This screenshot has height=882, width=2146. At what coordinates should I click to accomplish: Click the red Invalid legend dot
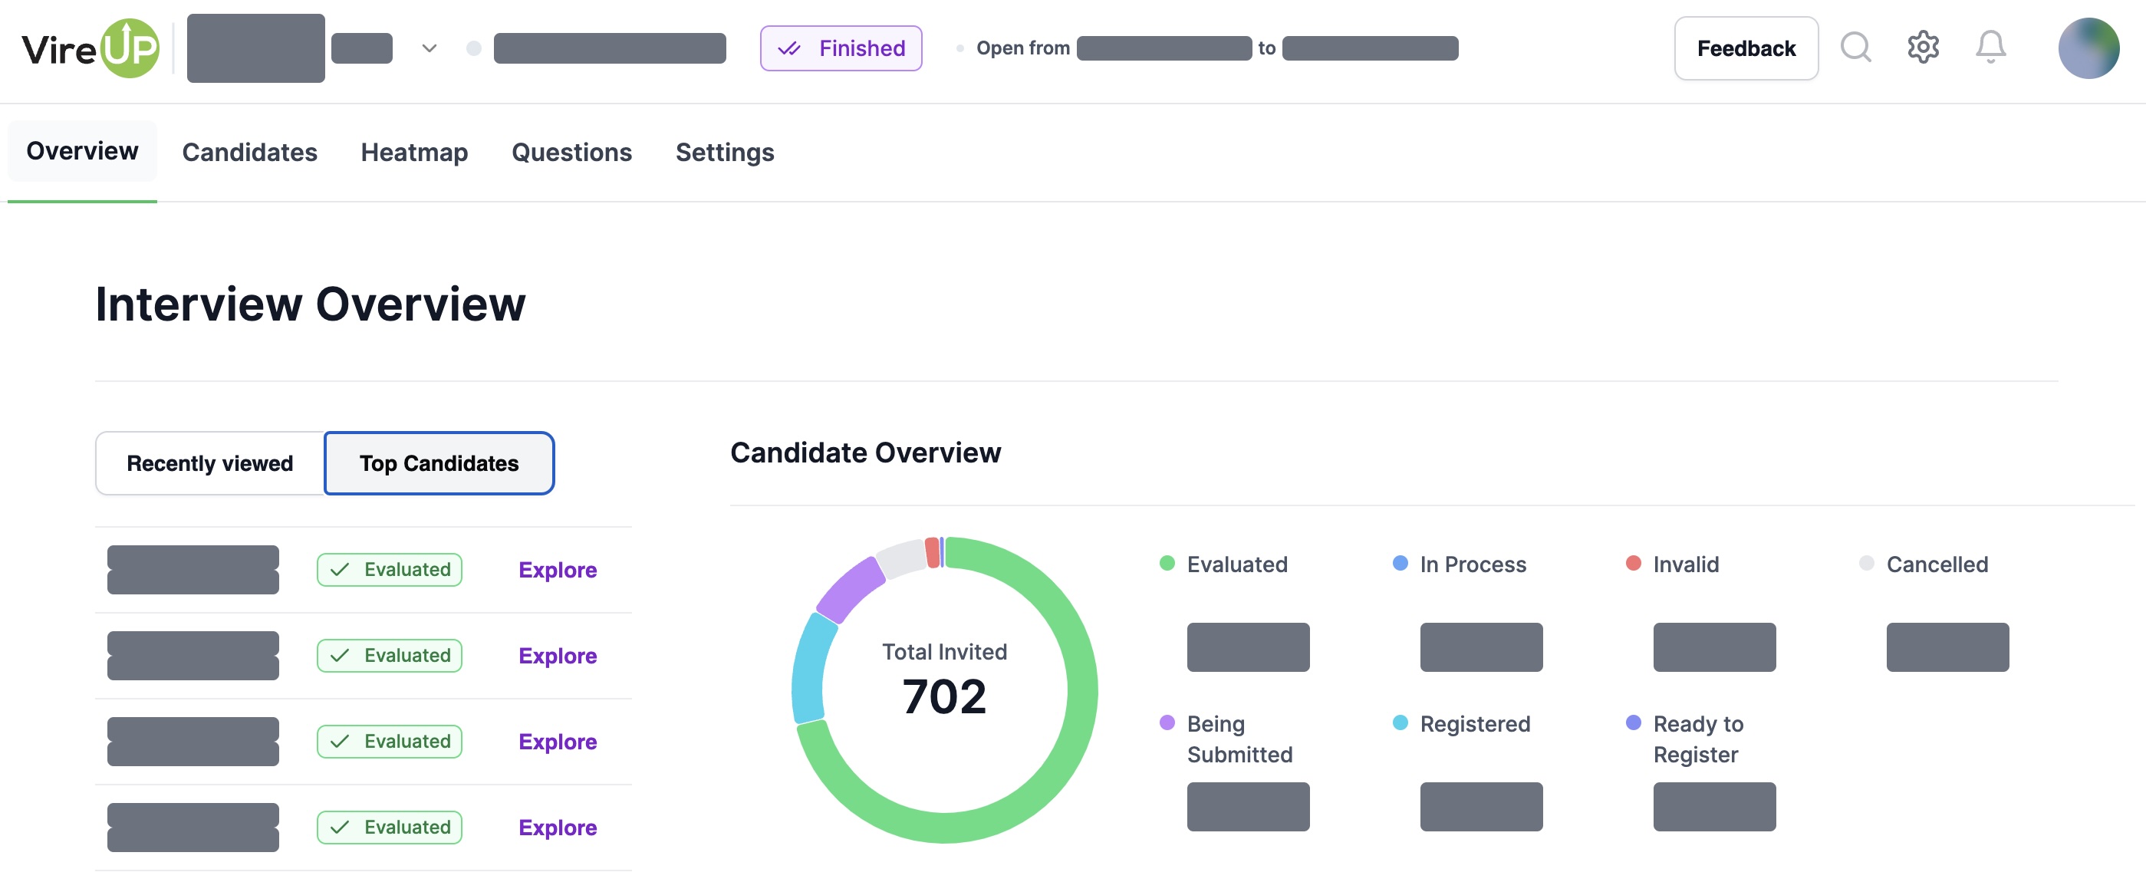tap(1632, 564)
